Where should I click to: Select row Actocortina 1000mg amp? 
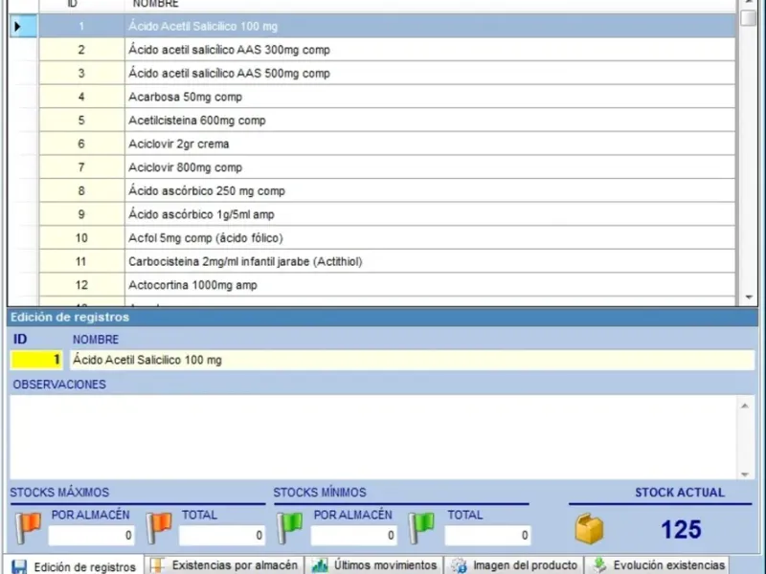coord(430,285)
